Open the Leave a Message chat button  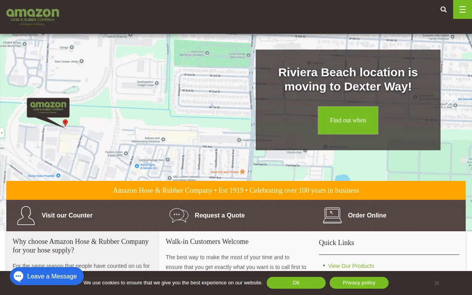point(47,277)
